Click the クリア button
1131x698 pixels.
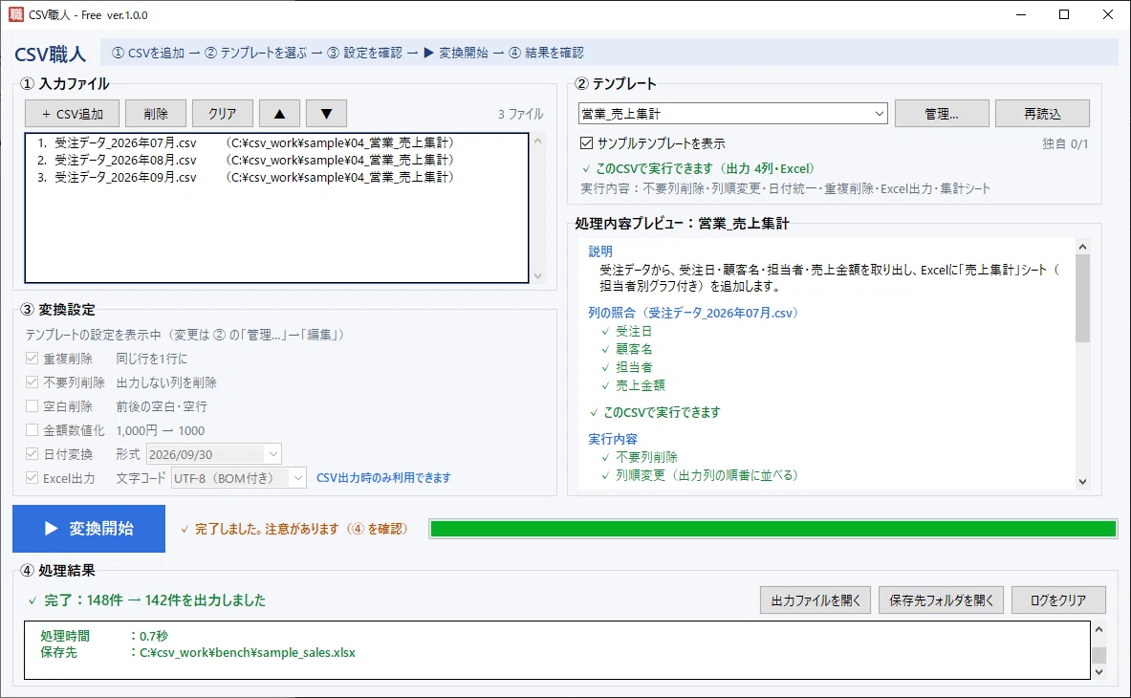223,114
